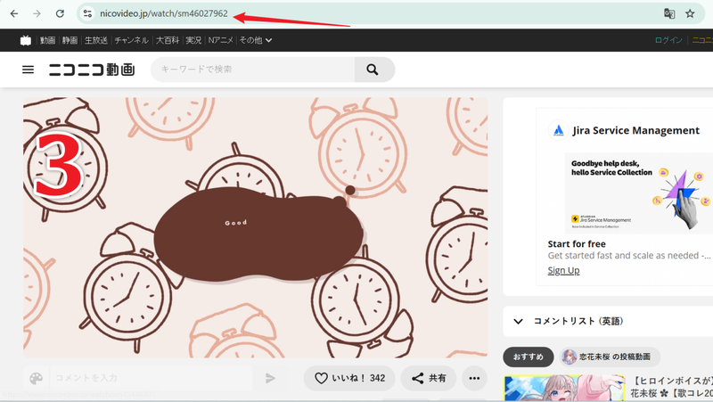
Task: Go back with the browser back arrow
Action: [x=14, y=13]
